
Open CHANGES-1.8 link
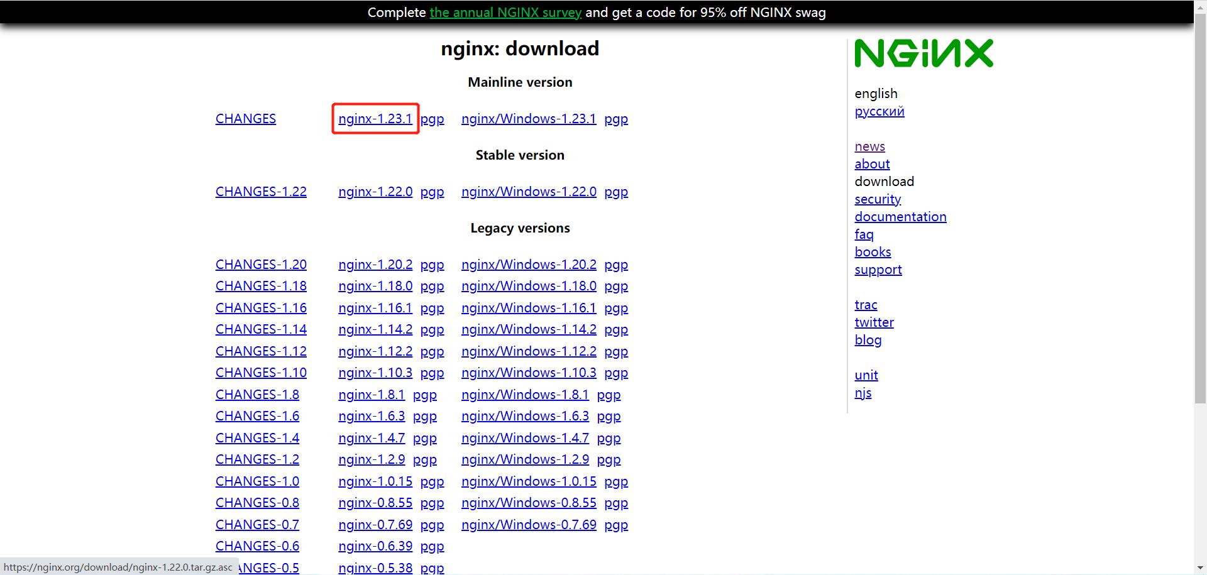(x=257, y=395)
